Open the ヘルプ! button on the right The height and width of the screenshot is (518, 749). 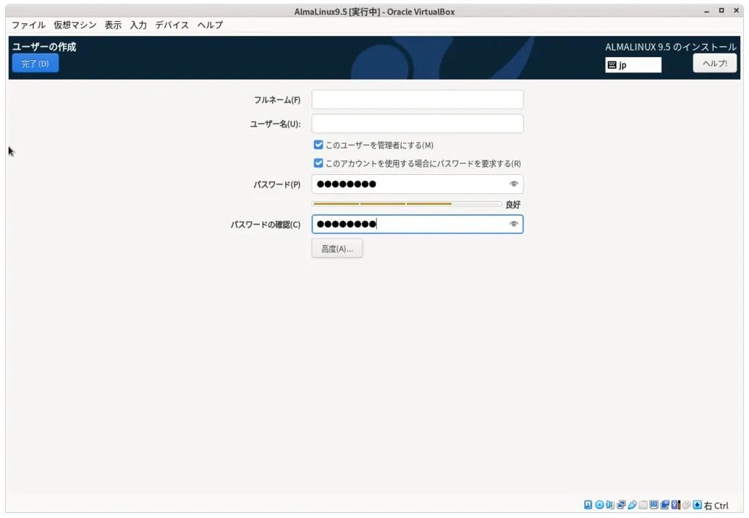715,63
